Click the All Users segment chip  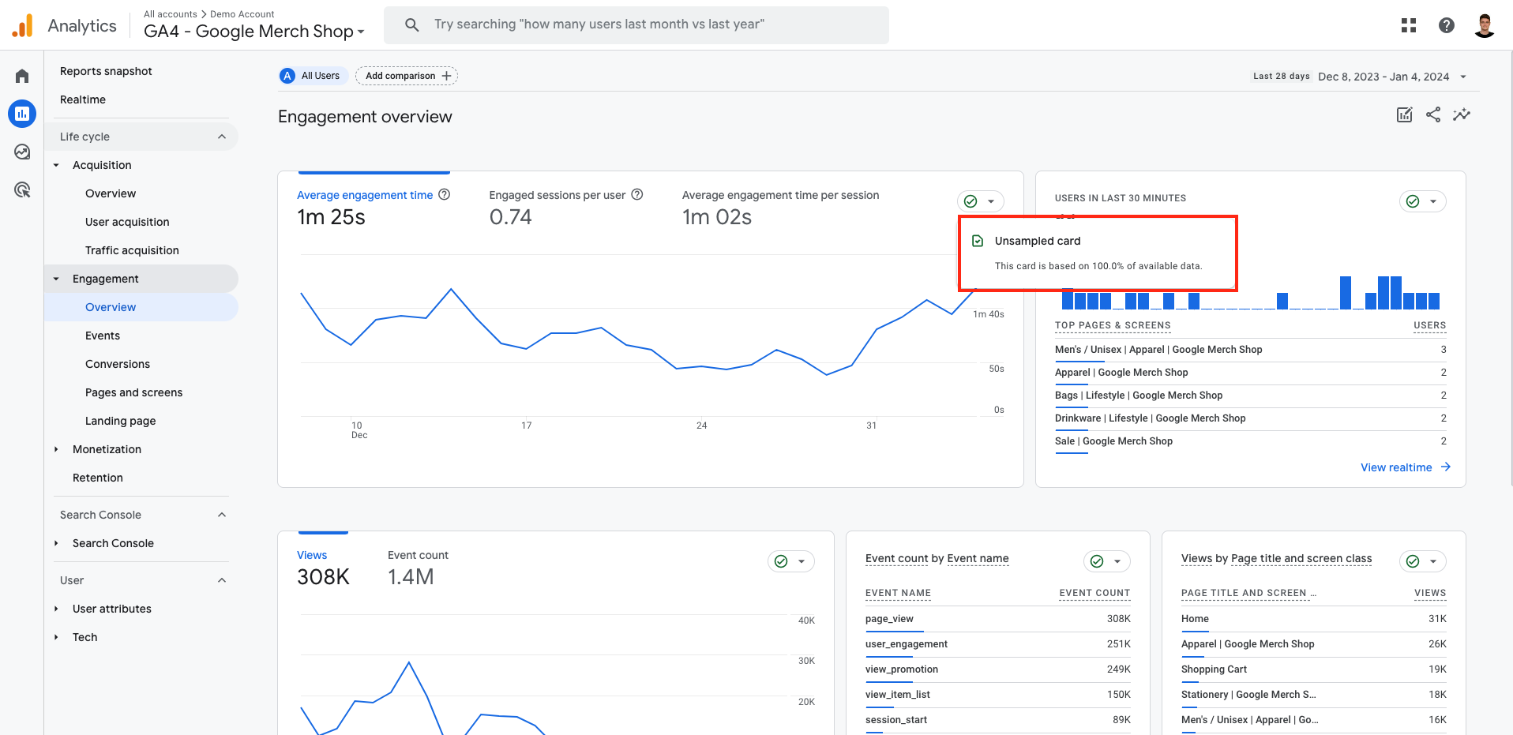click(313, 76)
